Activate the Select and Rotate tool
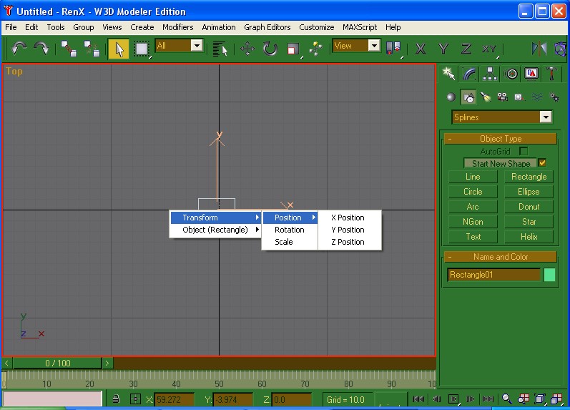 click(x=270, y=48)
